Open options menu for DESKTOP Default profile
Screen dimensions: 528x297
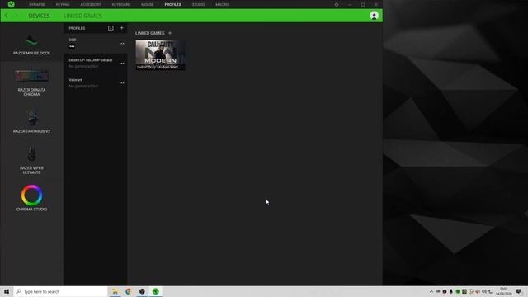tap(121, 64)
